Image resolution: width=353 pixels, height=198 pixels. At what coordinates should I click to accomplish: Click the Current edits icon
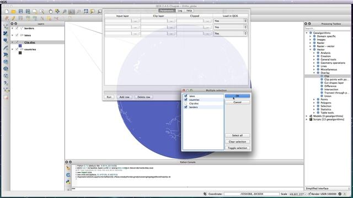tap(7, 18)
